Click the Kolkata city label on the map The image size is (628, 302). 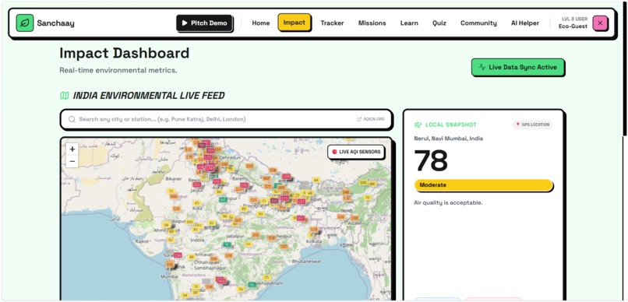(314, 241)
